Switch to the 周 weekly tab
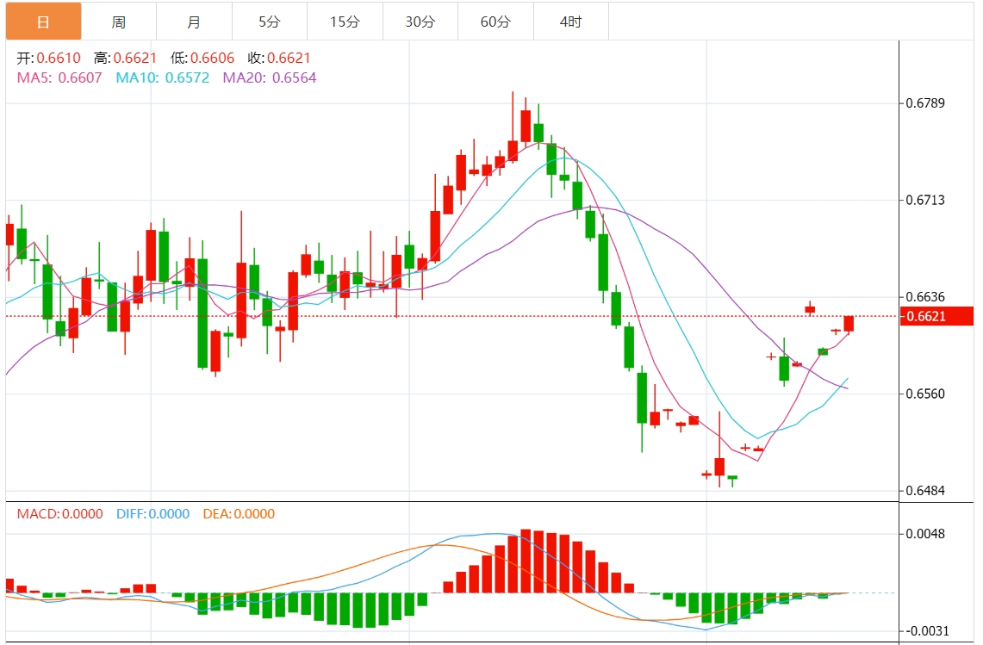The height and width of the screenshot is (645, 983). tap(119, 22)
